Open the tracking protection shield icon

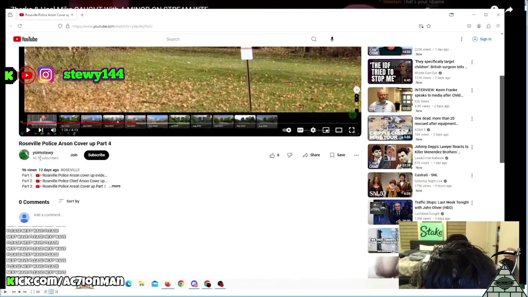point(60,26)
